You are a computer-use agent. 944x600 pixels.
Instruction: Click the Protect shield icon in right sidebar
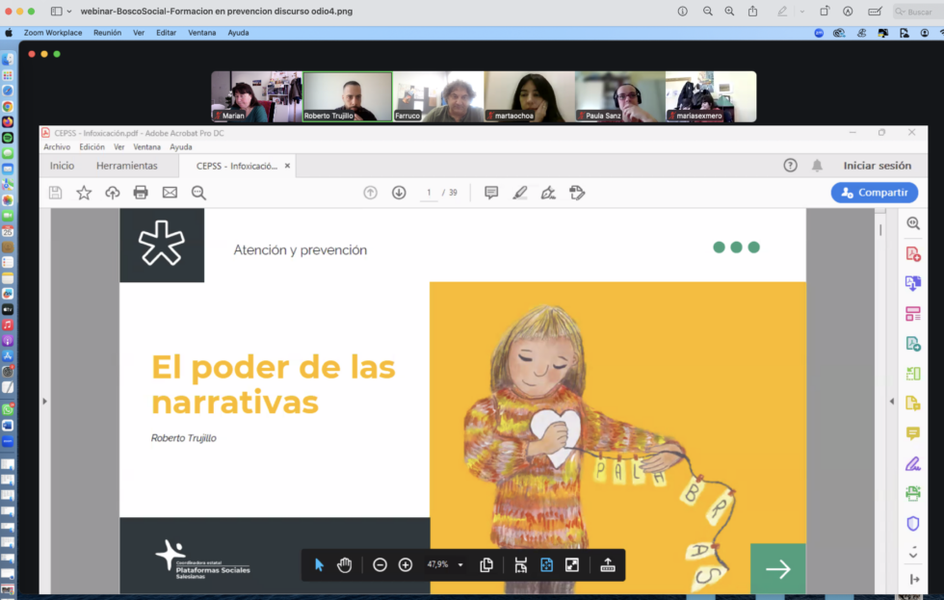click(913, 524)
